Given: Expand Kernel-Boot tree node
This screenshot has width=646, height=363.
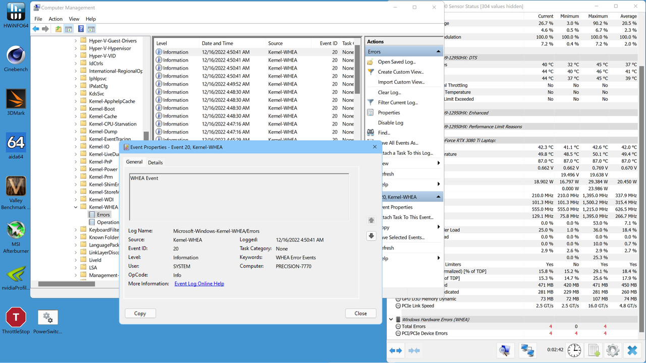Looking at the screenshot, I should point(76,109).
